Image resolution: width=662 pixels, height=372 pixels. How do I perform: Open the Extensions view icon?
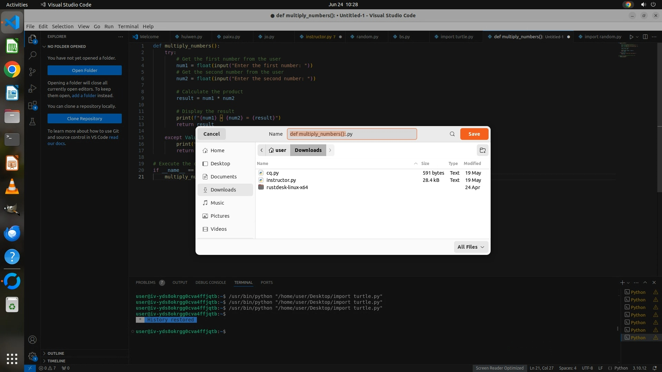[32, 105]
